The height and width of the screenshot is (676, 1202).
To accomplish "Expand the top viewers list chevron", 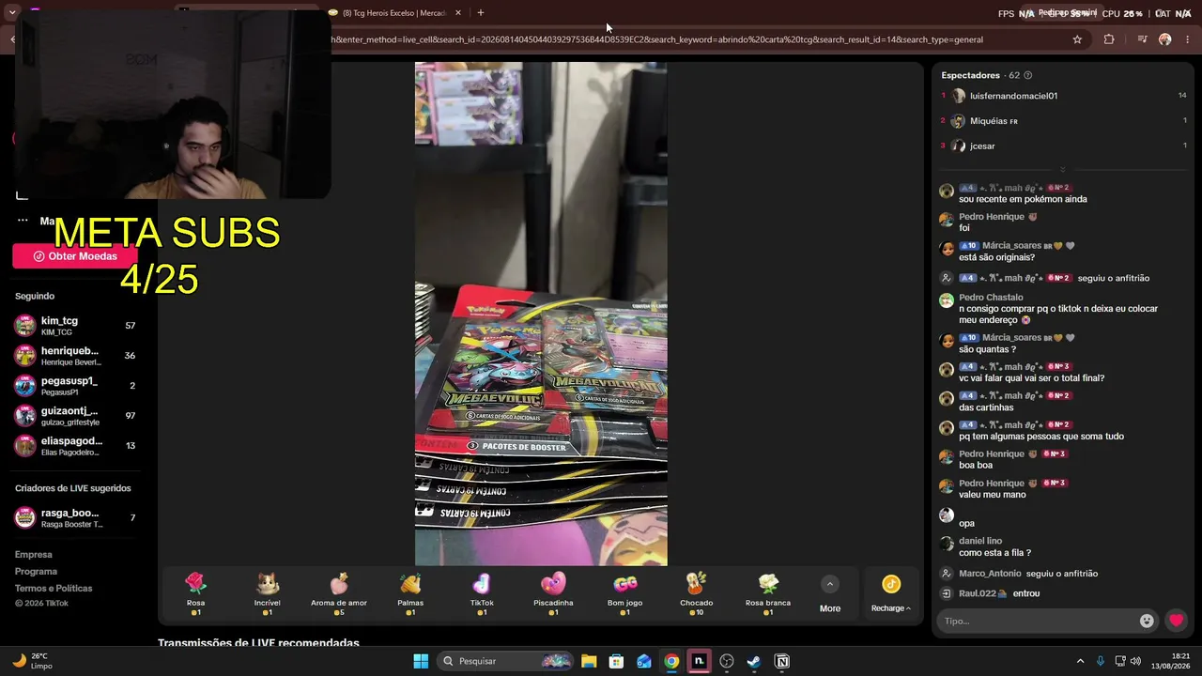I will 1063,170.
